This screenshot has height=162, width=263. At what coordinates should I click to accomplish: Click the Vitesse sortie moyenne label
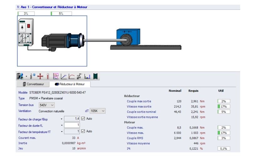(142, 117)
